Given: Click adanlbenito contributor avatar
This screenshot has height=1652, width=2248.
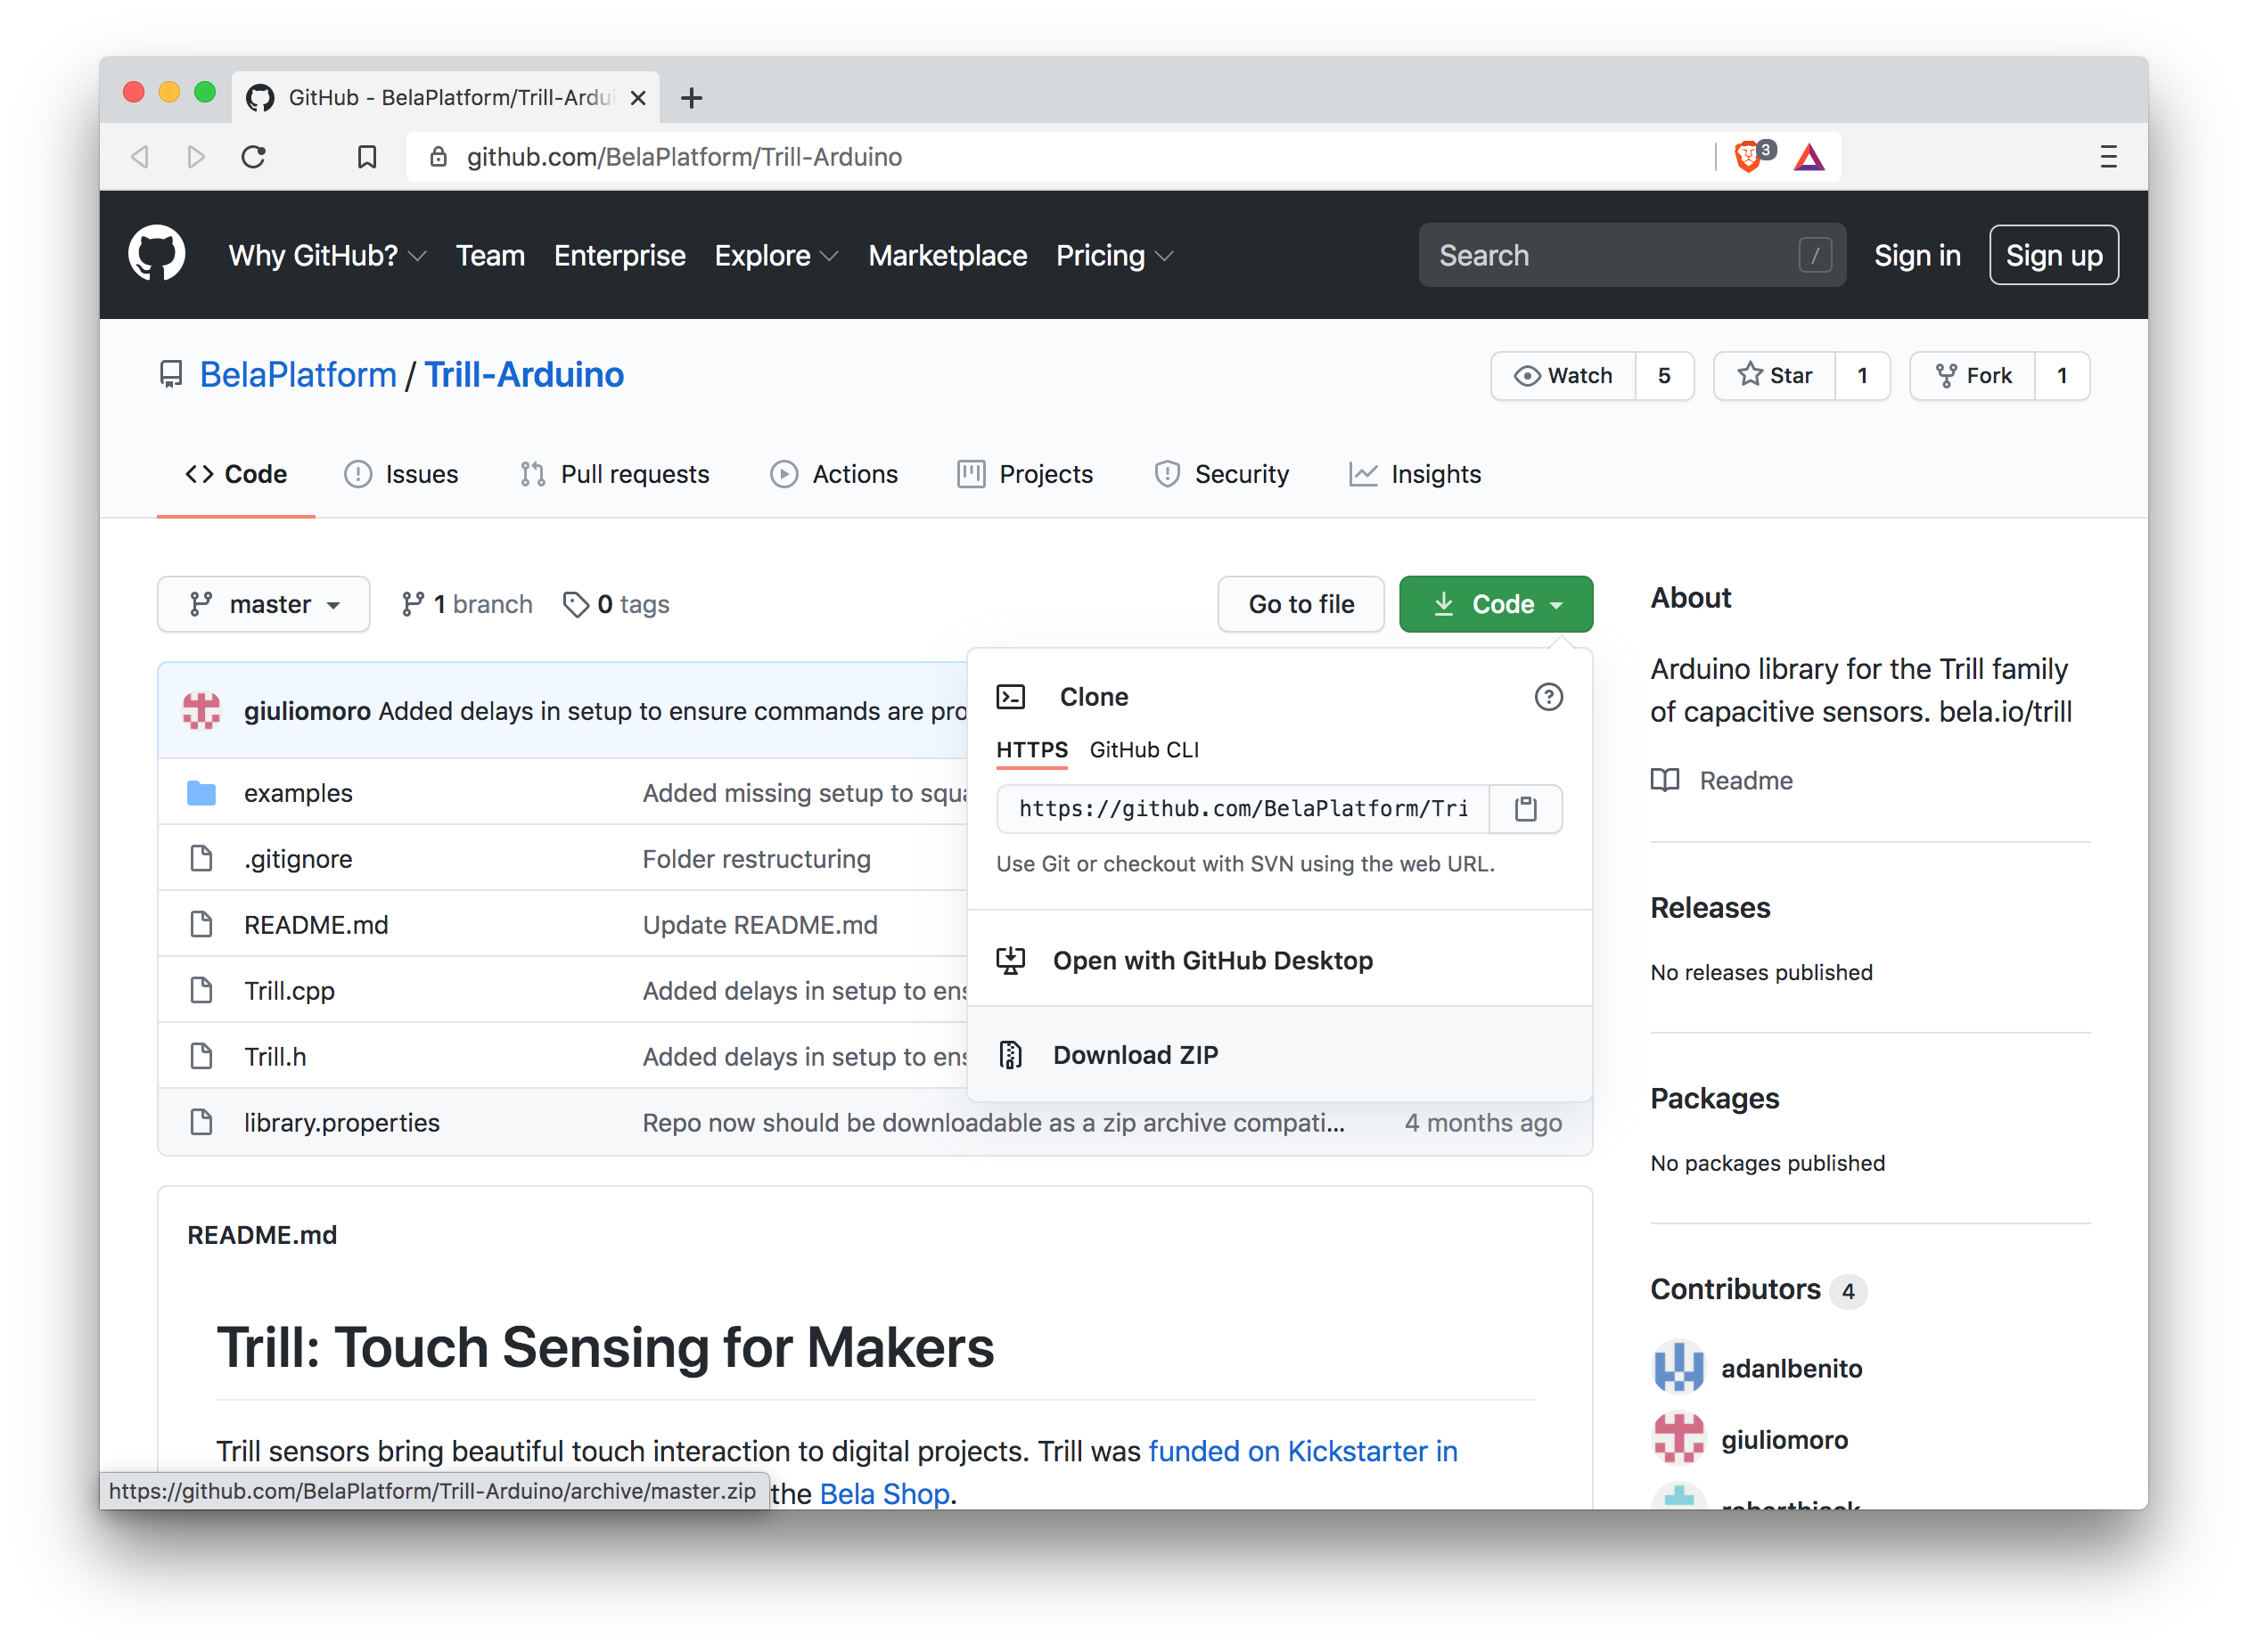Looking at the screenshot, I should [x=1678, y=1367].
